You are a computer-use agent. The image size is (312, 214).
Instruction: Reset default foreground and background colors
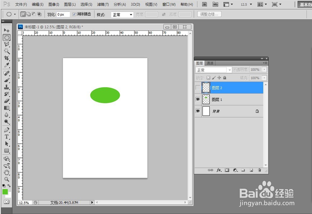pos(4,186)
